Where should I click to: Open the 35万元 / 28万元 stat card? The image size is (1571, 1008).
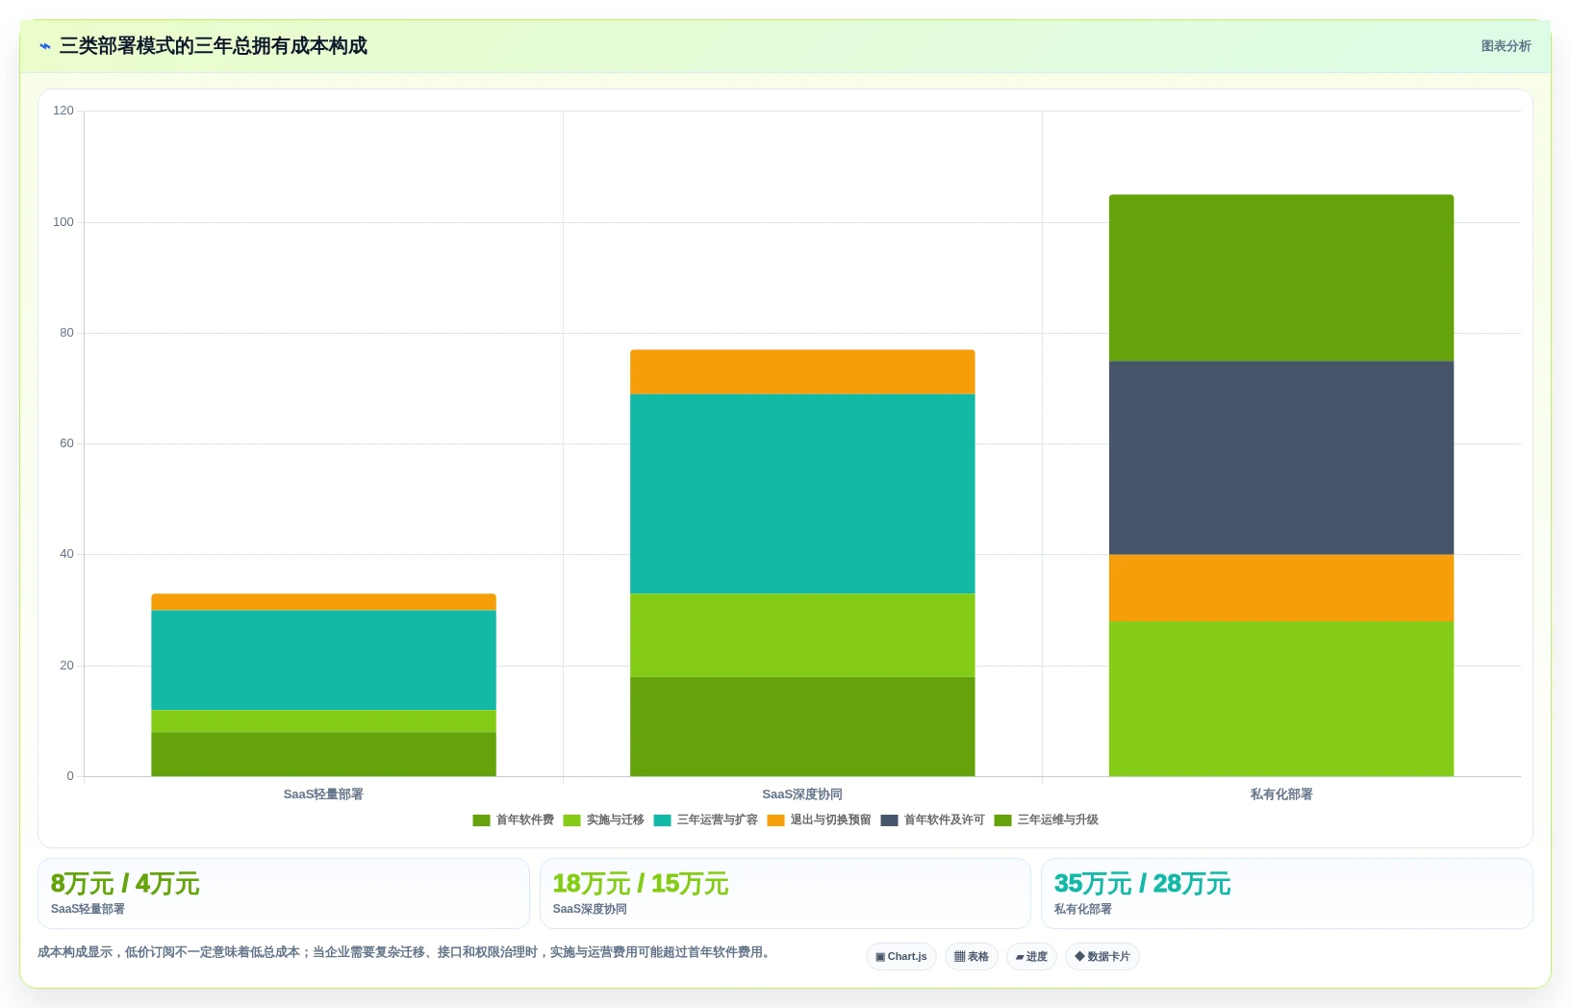pyautogui.click(x=1287, y=894)
